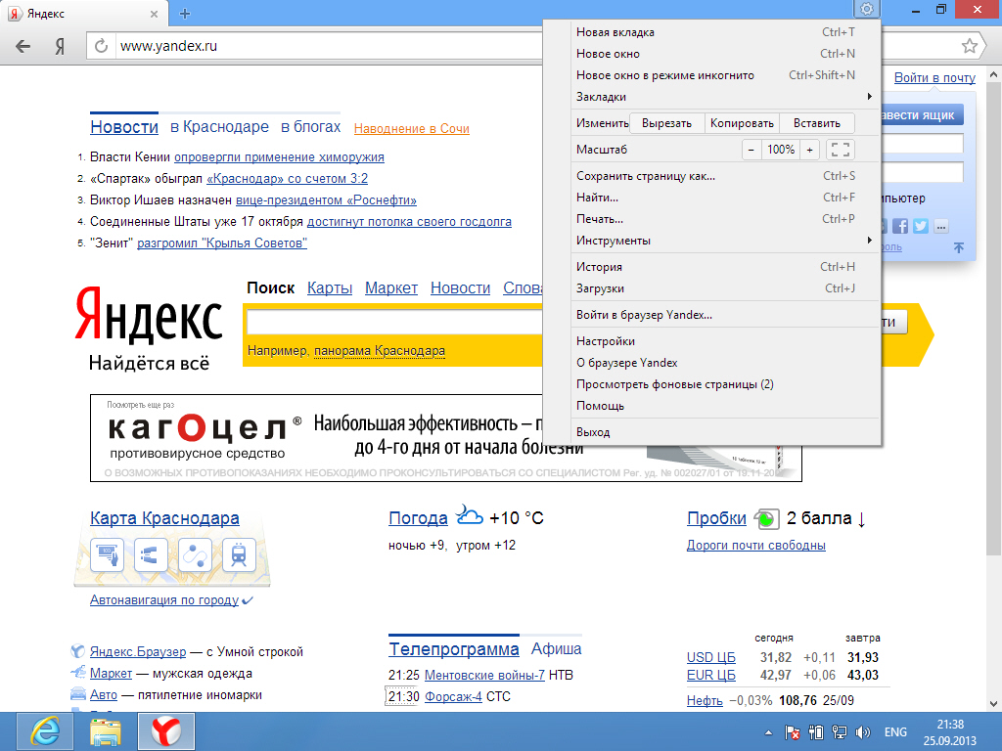Open File Explorer from the taskbar
The width and height of the screenshot is (1002, 751).
point(106,731)
